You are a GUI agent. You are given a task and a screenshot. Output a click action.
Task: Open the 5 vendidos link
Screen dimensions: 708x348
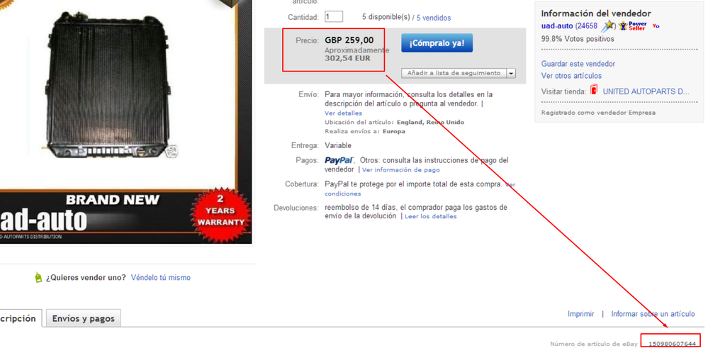[434, 18]
